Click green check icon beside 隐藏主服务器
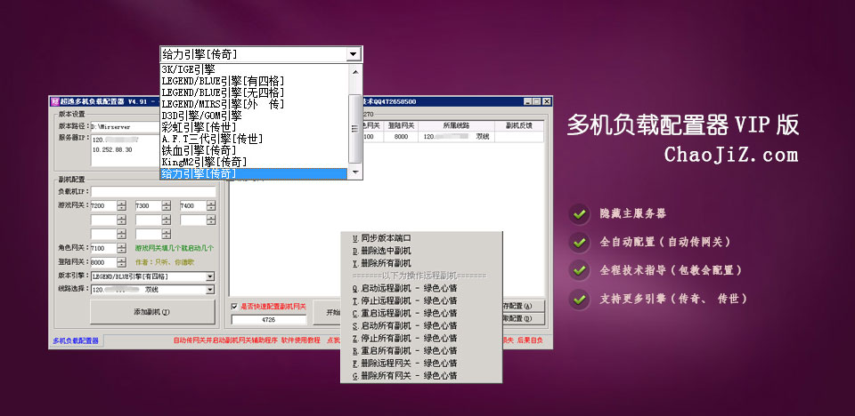This screenshot has width=855, height=416. tap(579, 214)
